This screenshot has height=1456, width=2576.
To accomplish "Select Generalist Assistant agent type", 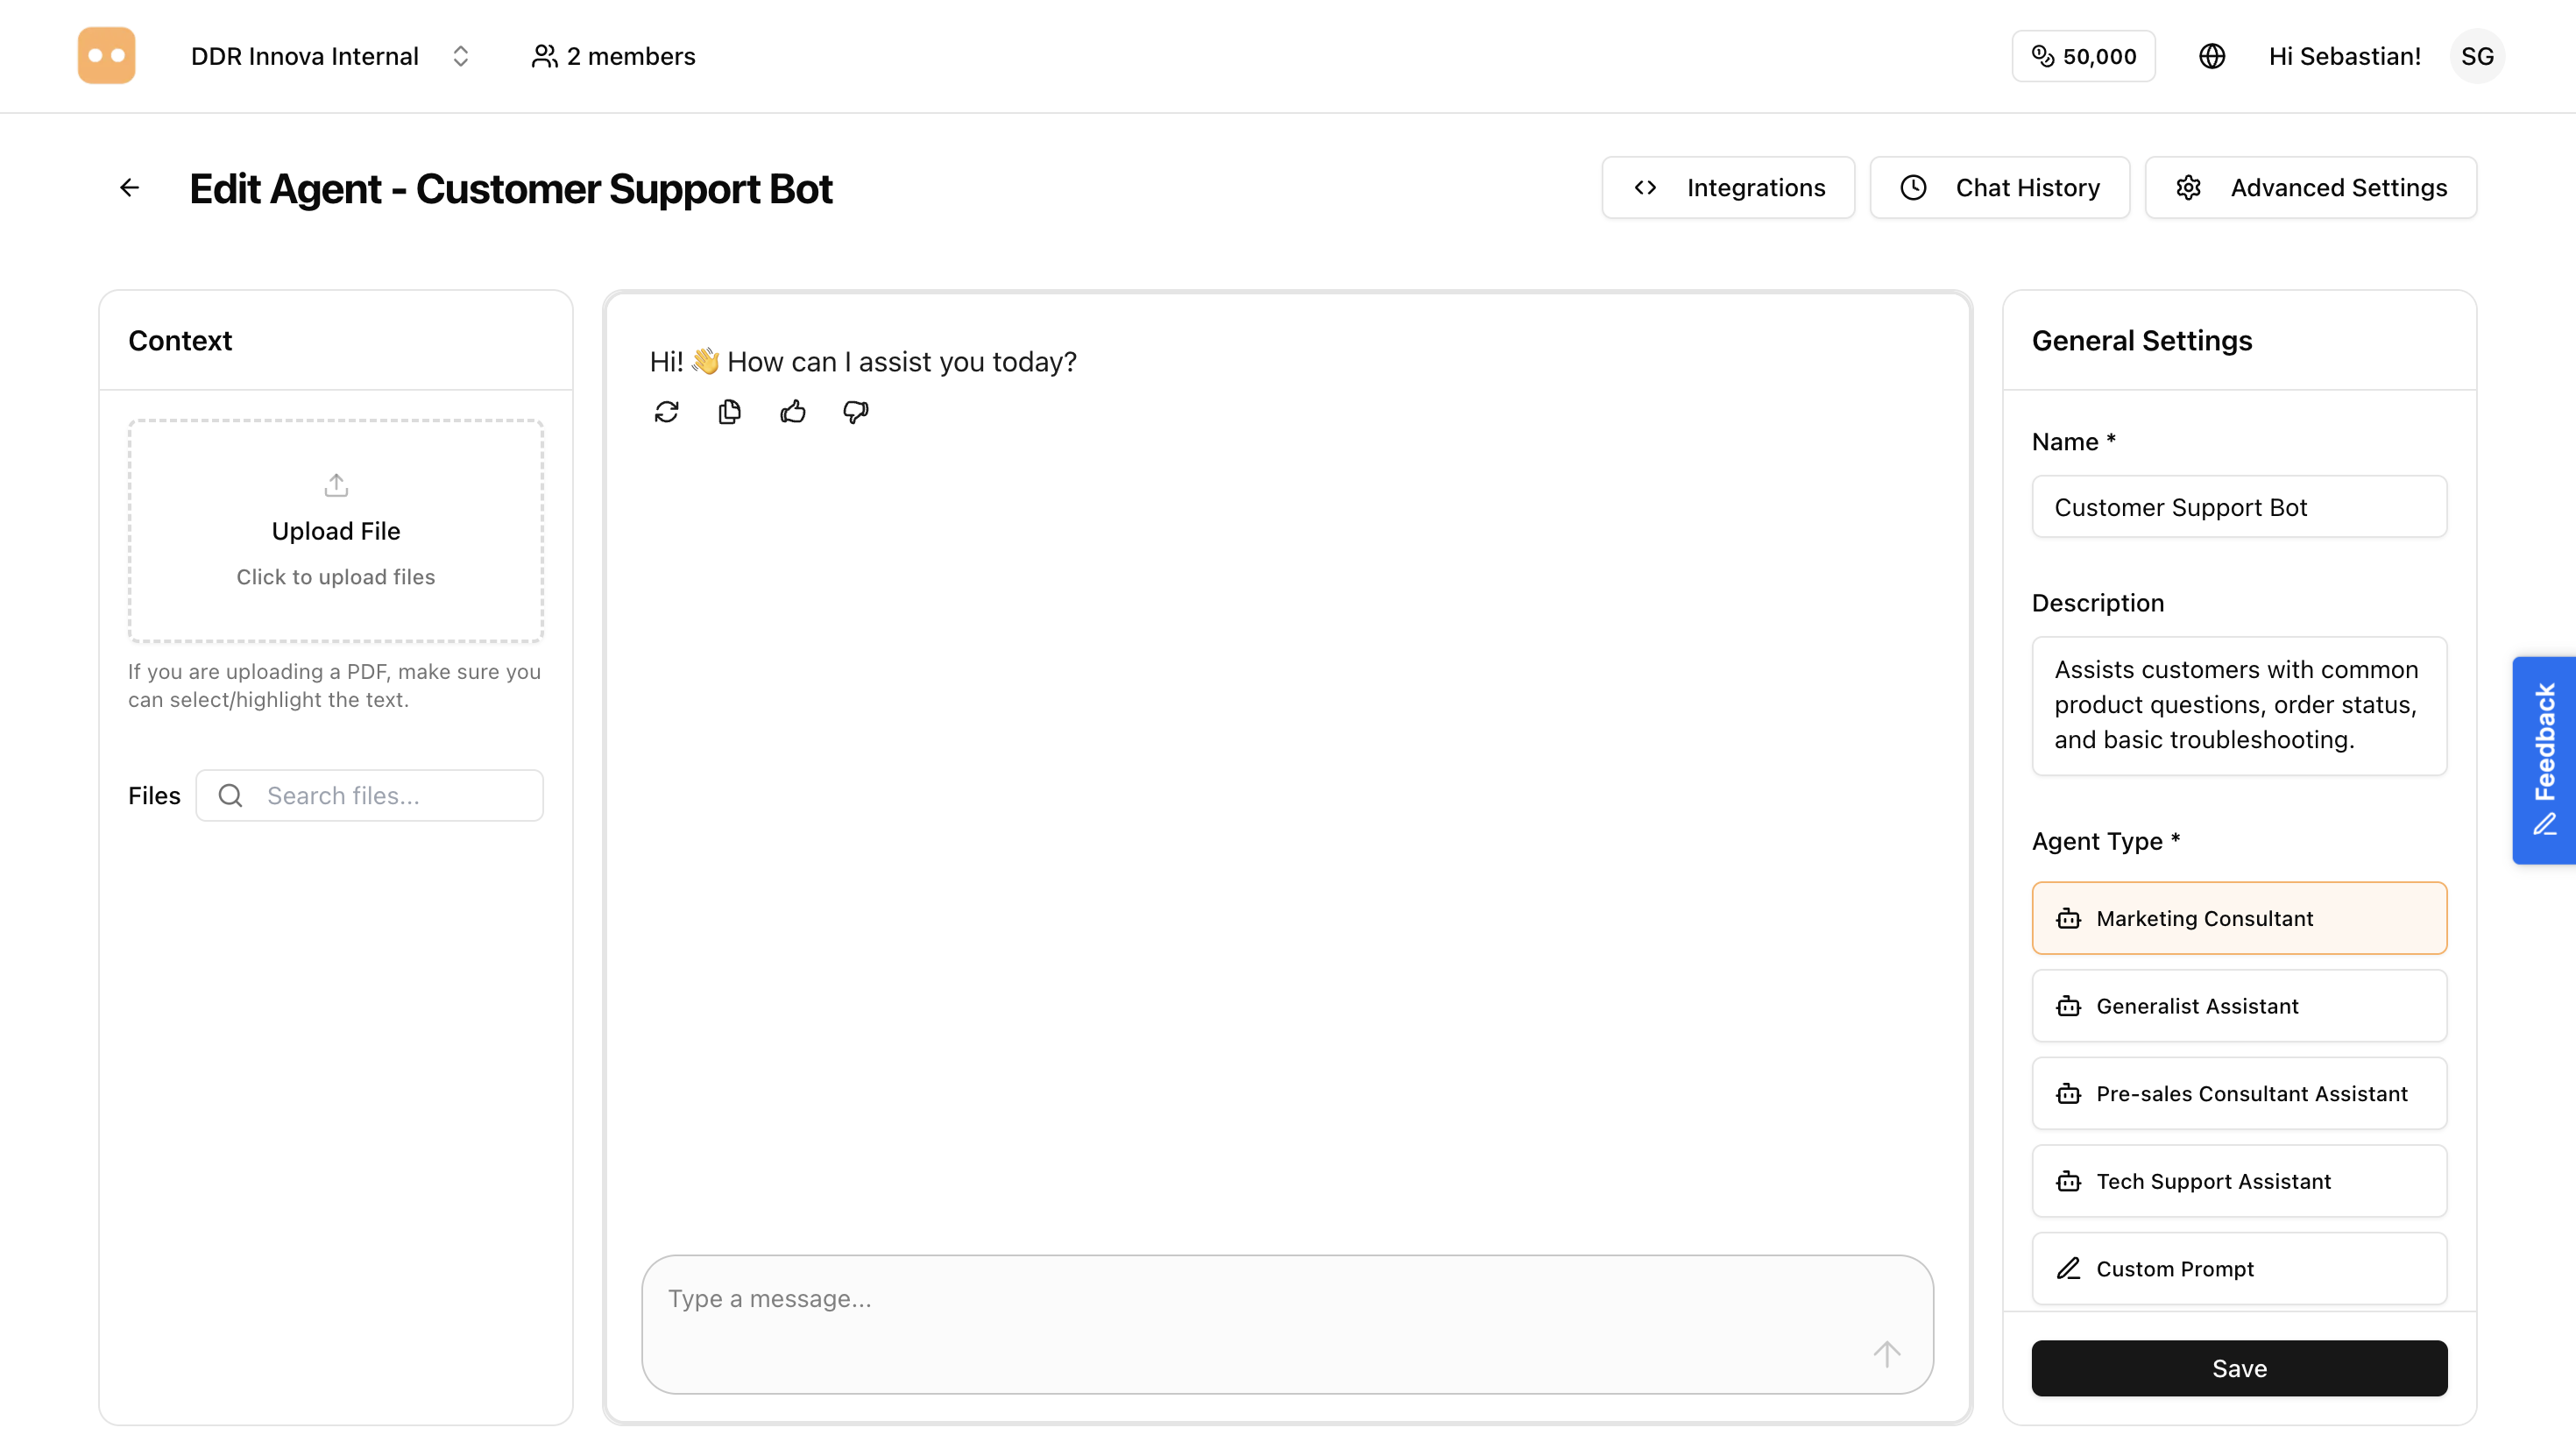I will click(2238, 1006).
